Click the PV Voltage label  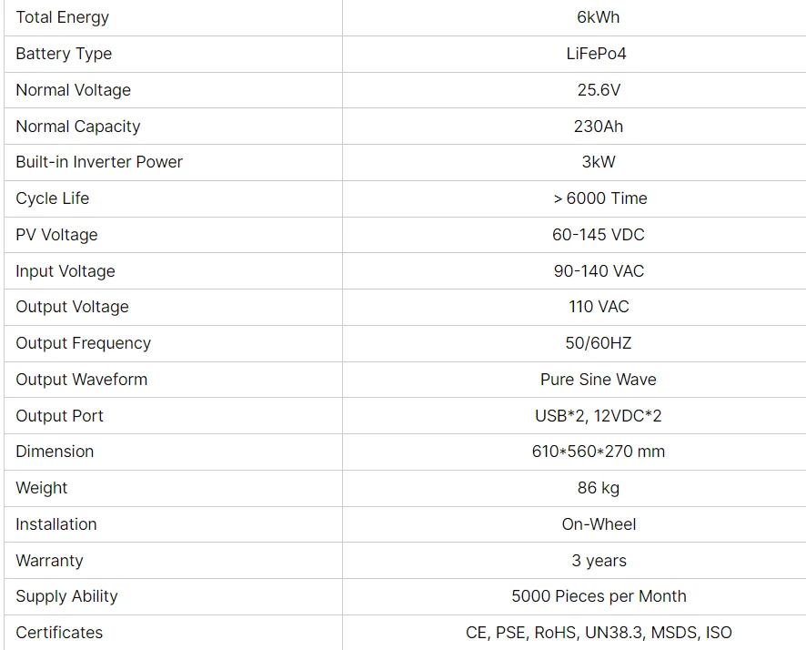(x=56, y=235)
